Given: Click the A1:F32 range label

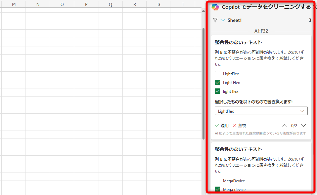Looking at the screenshot, I should pyautogui.click(x=261, y=31).
